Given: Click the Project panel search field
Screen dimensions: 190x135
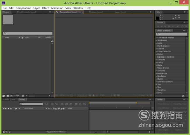Looking at the screenshot, I should (x=28, y=33).
